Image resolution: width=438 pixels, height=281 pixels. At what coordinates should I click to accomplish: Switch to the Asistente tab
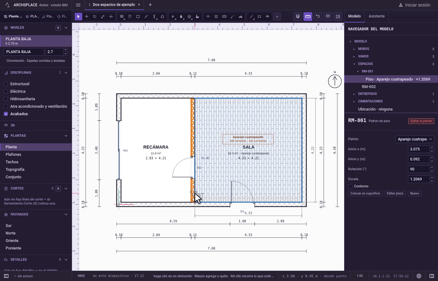click(x=377, y=16)
